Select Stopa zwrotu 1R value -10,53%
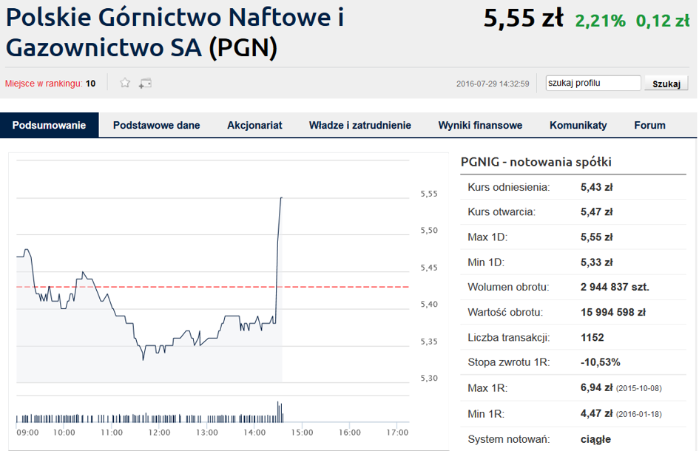This screenshot has width=699, height=451. click(x=600, y=362)
